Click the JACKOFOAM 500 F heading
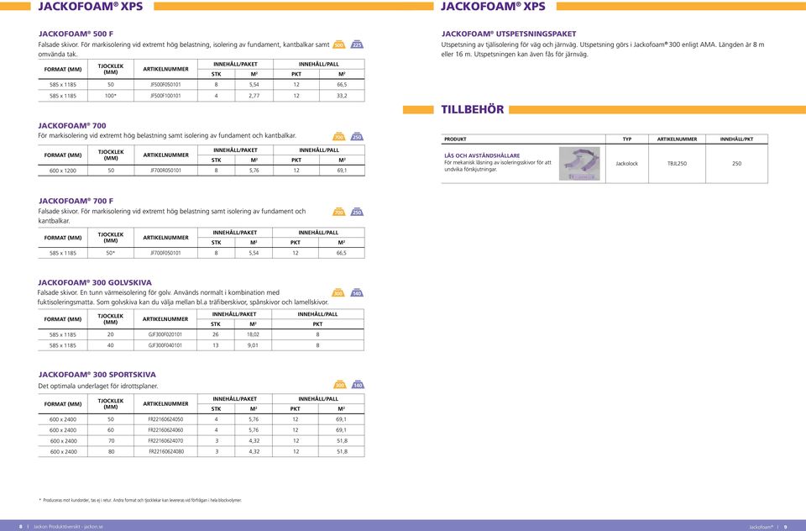Screen dimensions: 806x531 76,34
